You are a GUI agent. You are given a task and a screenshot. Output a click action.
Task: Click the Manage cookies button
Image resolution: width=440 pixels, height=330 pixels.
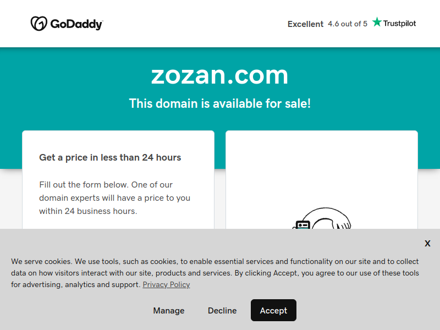pos(169,310)
